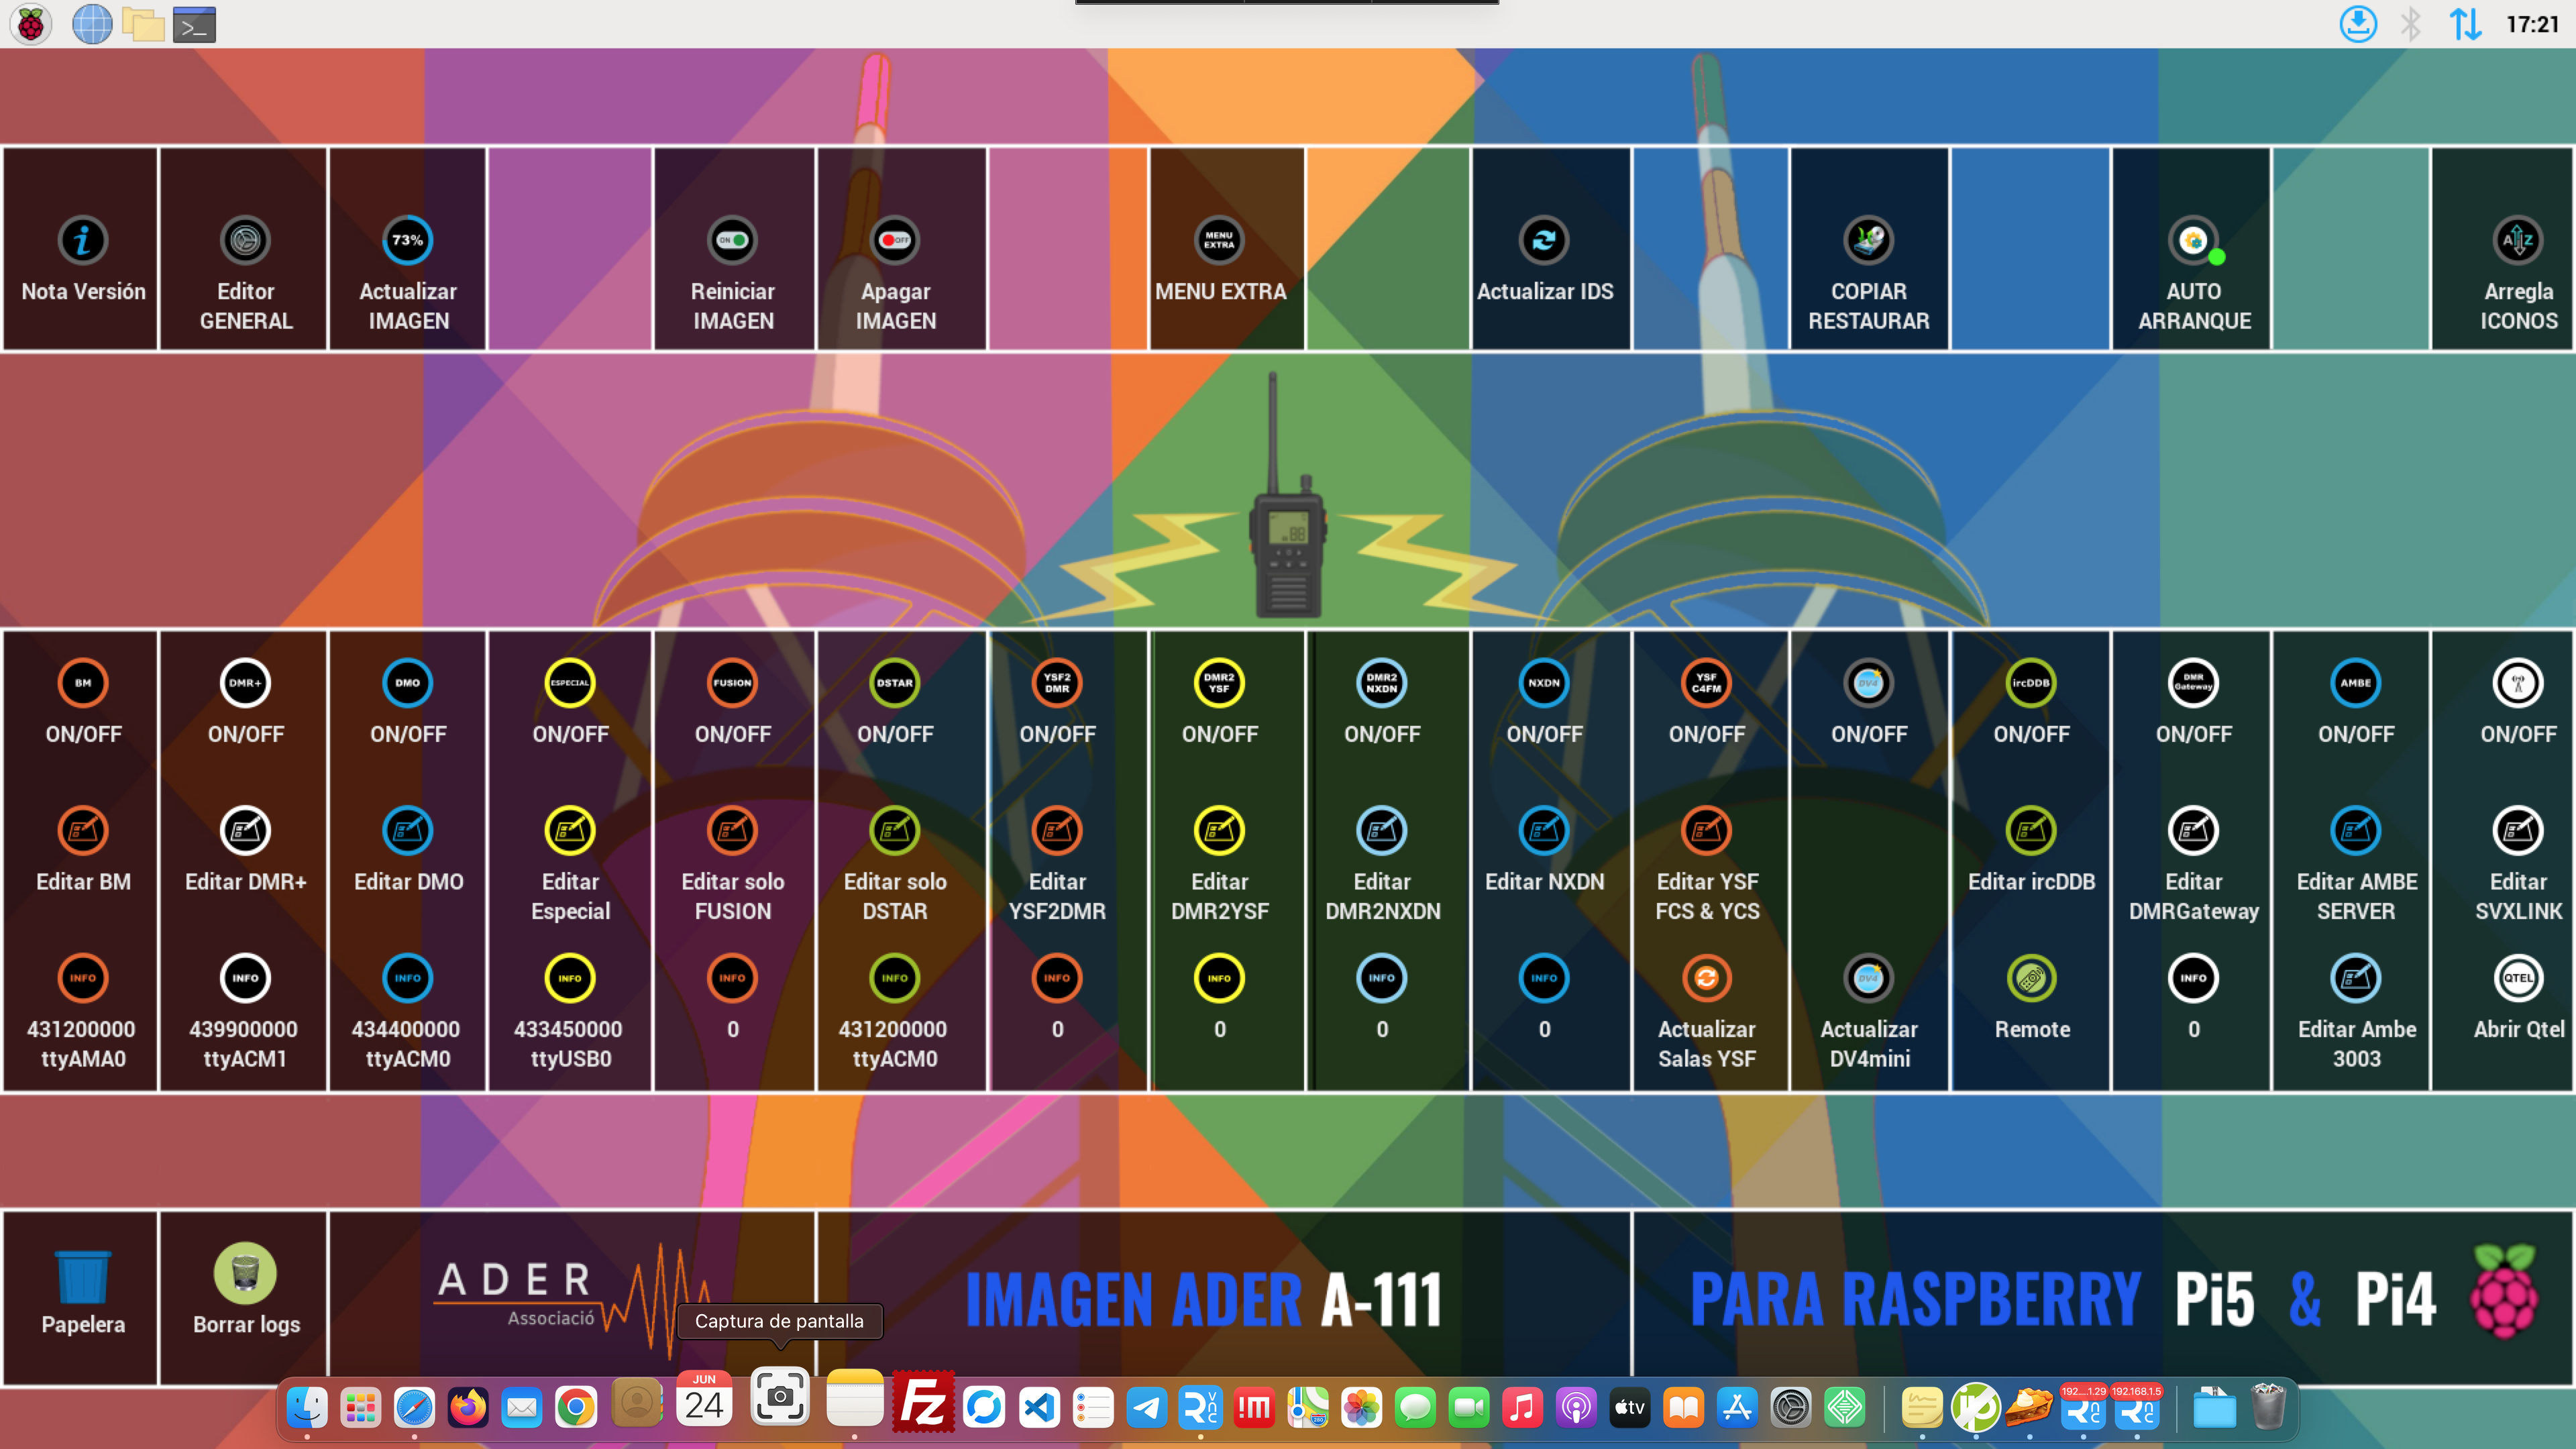Screen dimensions: 2576x1449
Task: Toggle AUTO ARRANQUE option
Action: 2193,240
